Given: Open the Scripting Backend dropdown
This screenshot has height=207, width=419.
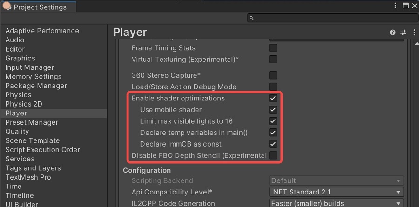Looking at the screenshot, I should (x=336, y=180).
